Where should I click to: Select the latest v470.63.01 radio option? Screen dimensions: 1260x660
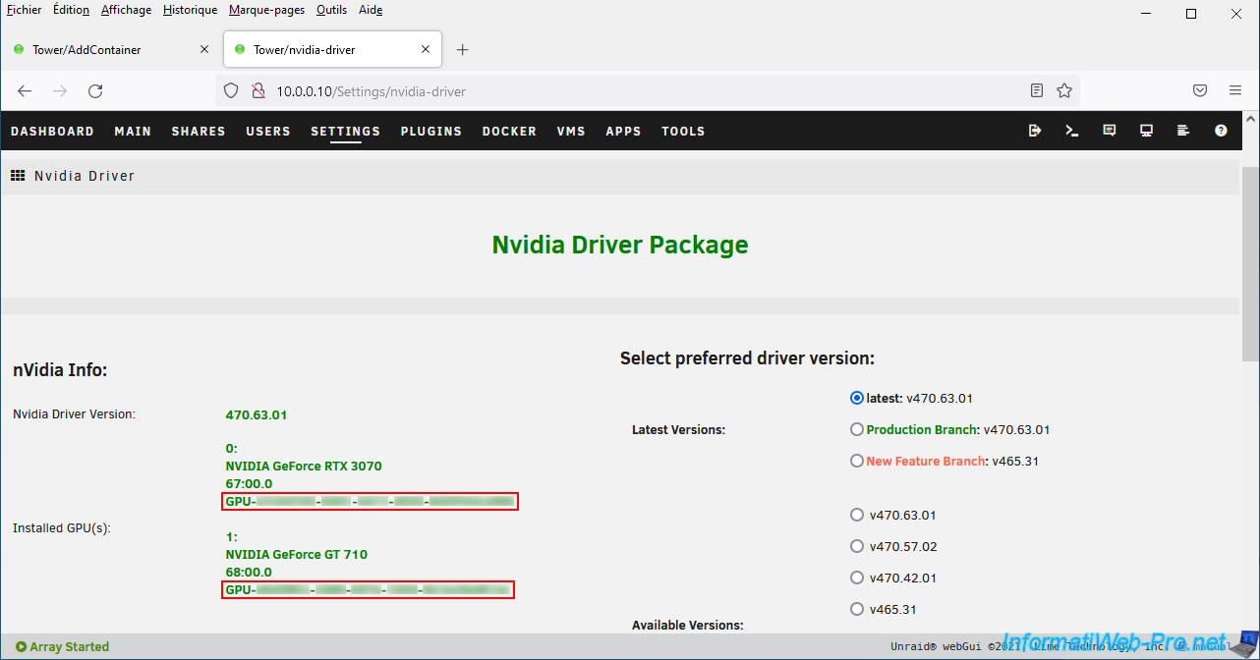(x=856, y=399)
